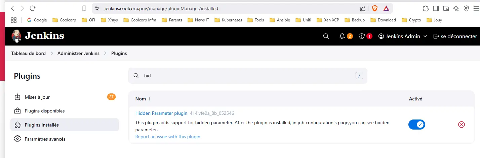The image size is (480, 158).
Task: Open the Leo AI sparkle icon
Action: click(456, 8)
